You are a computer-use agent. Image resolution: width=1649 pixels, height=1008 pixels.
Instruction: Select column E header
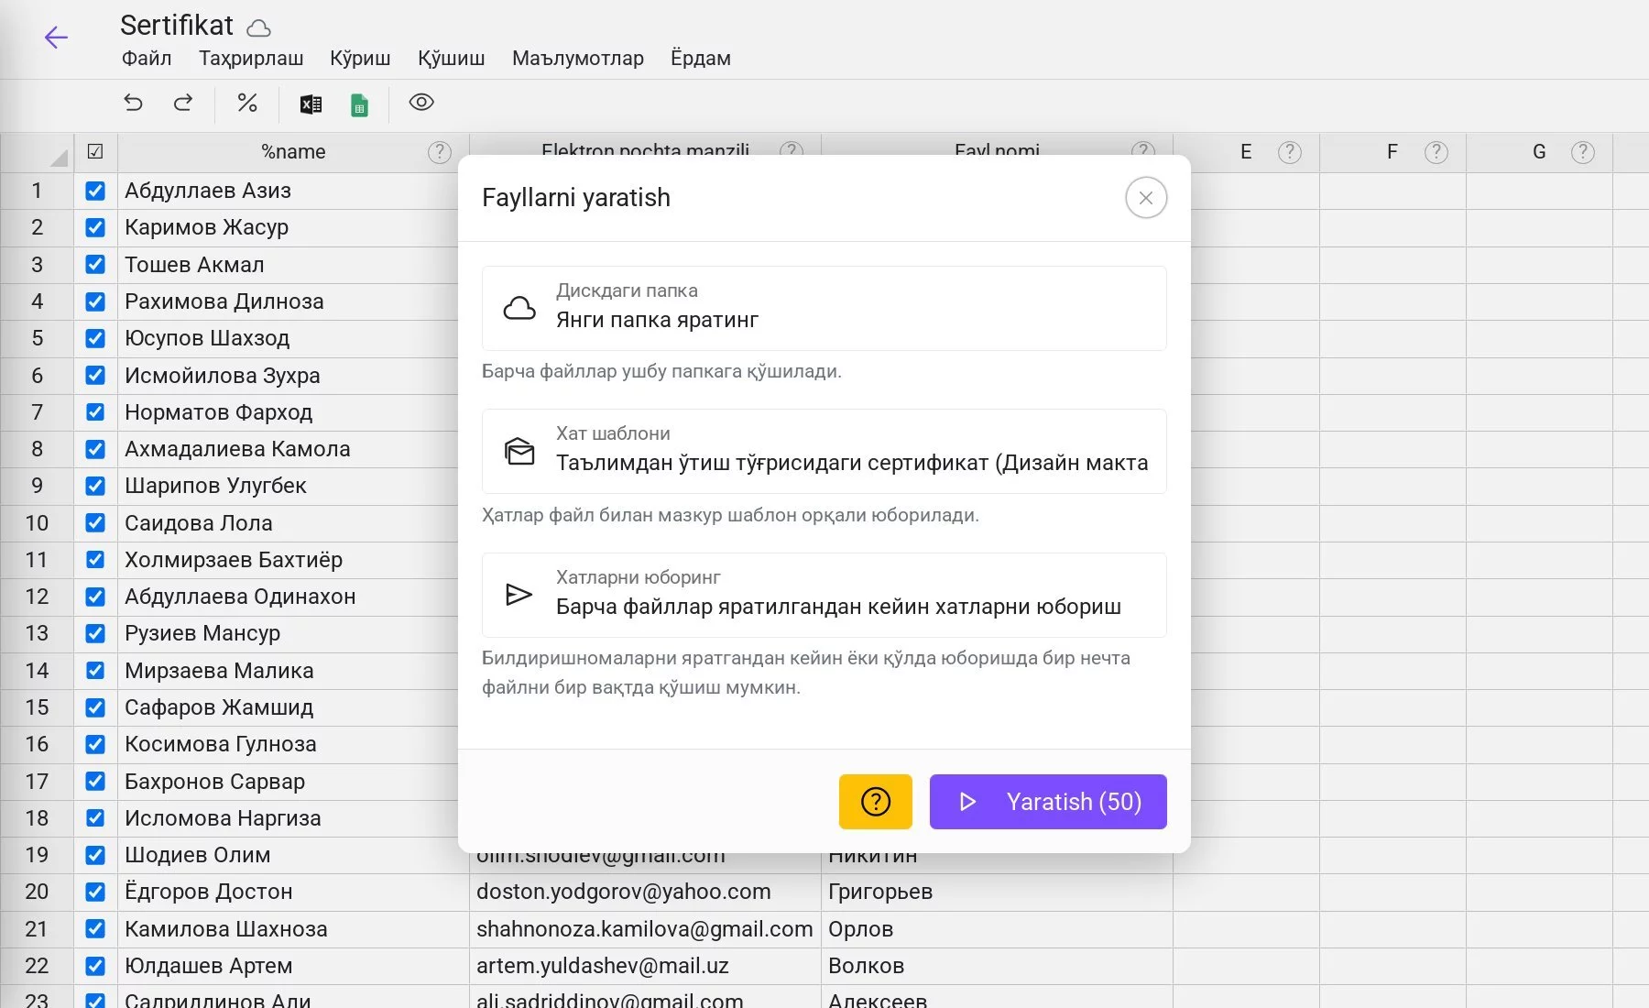[1246, 152]
